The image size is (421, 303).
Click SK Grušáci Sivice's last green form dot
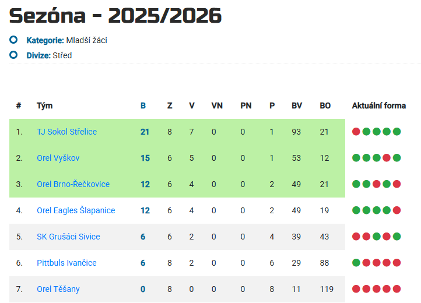[397, 237]
